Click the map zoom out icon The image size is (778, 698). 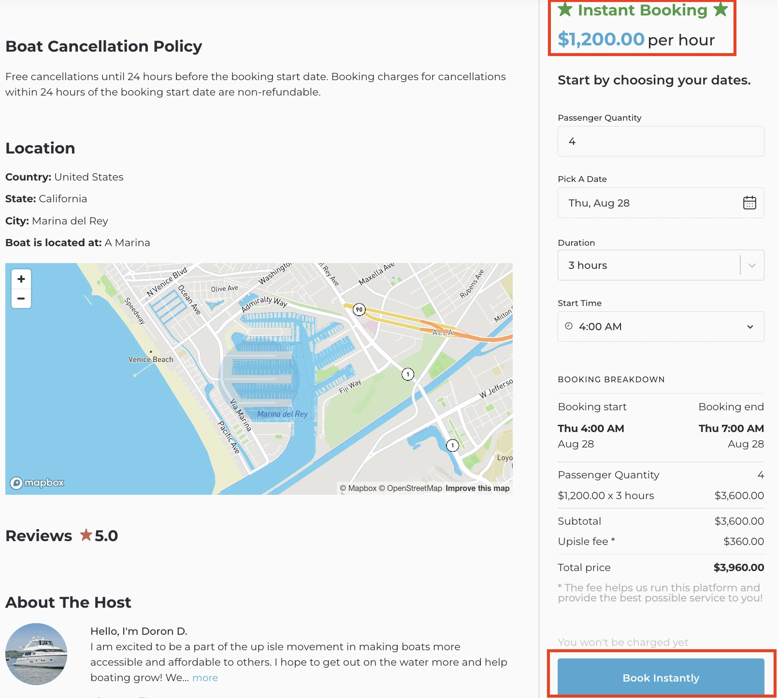pos(21,298)
